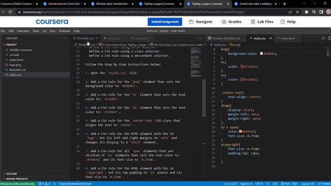
Task: Open the code editor Help menu
Action: [77, 31]
